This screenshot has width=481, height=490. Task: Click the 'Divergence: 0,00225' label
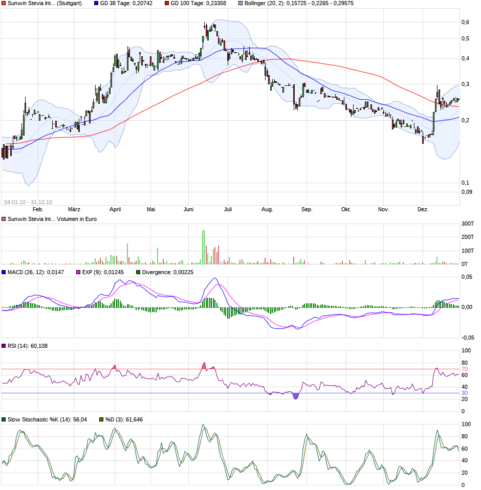(167, 272)
